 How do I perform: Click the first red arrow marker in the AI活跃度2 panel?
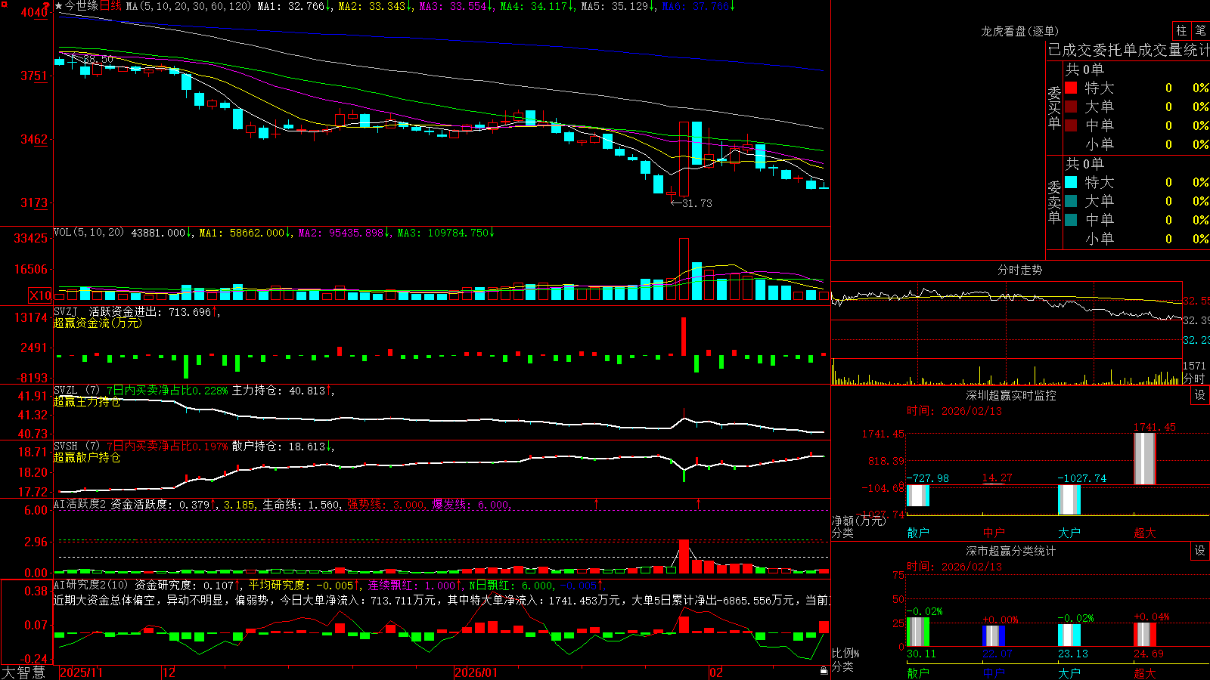(x=597, y=503)
